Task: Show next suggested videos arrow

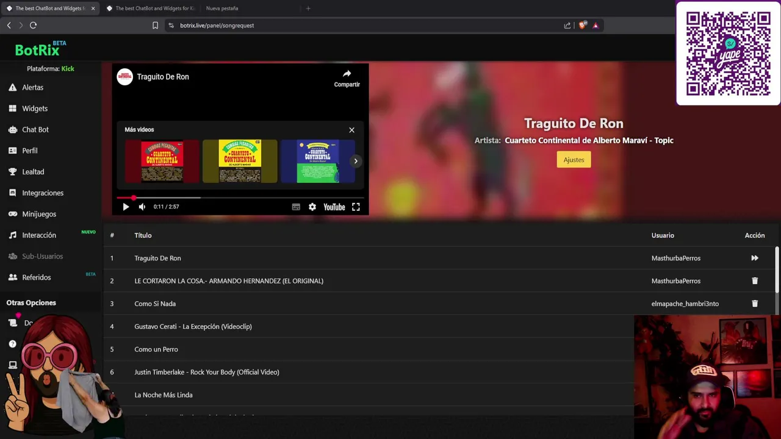Action: click(356, 161)
